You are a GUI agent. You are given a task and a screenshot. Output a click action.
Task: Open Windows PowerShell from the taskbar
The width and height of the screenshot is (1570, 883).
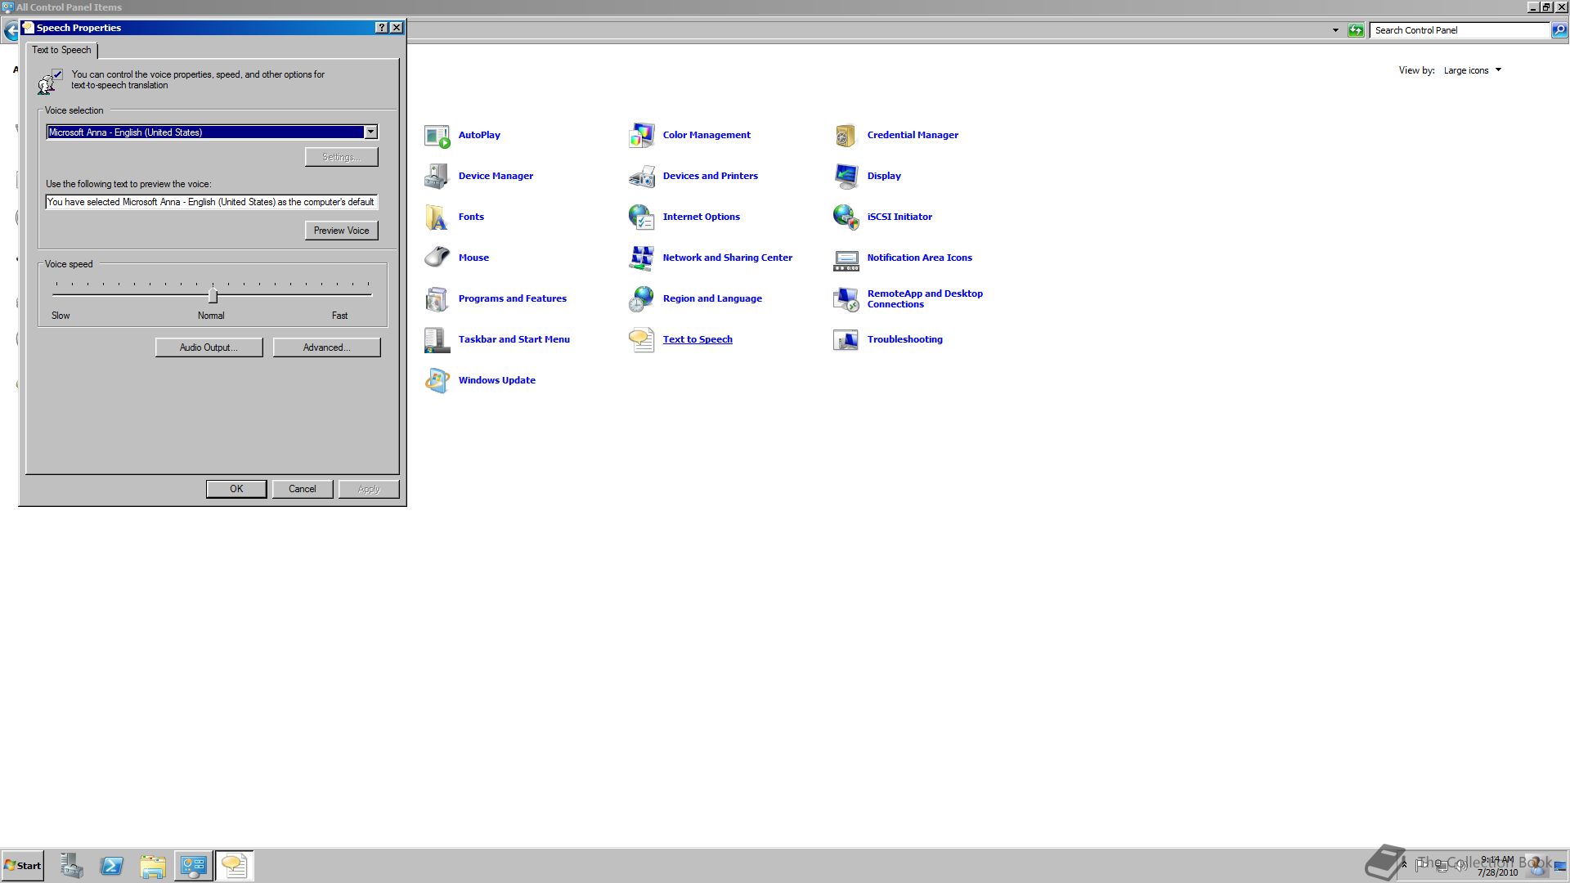pos(112,866)
